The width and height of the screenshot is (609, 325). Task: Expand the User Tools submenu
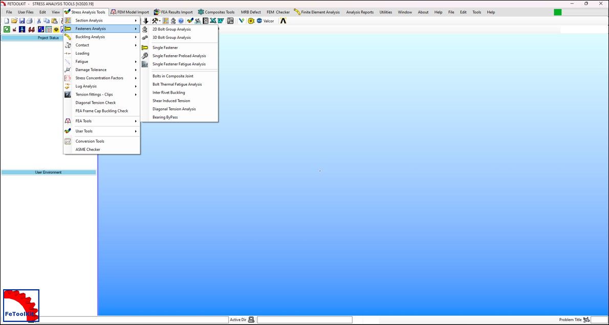102,131
